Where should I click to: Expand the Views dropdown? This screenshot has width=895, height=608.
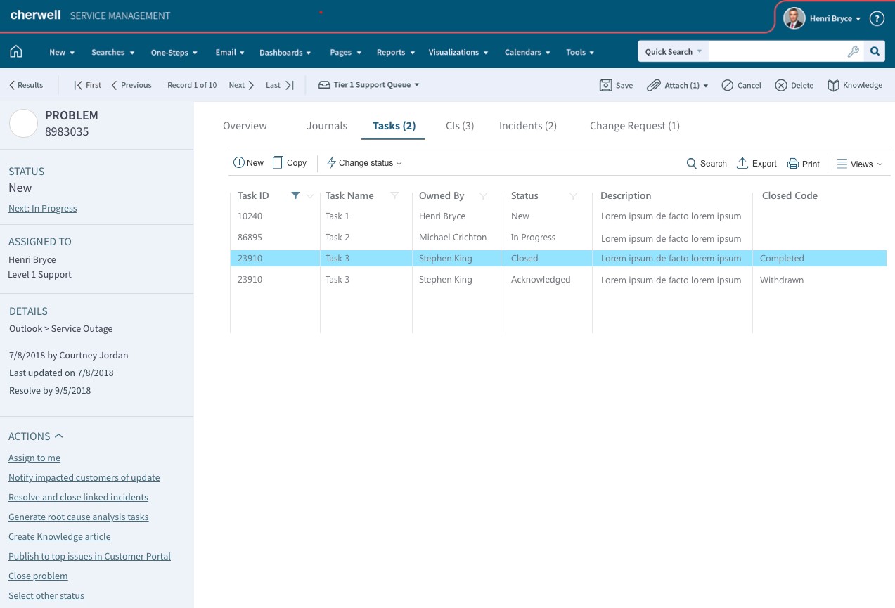861,164
